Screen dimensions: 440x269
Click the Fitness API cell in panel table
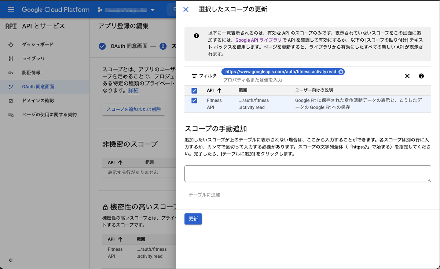[x=214, y=104]
